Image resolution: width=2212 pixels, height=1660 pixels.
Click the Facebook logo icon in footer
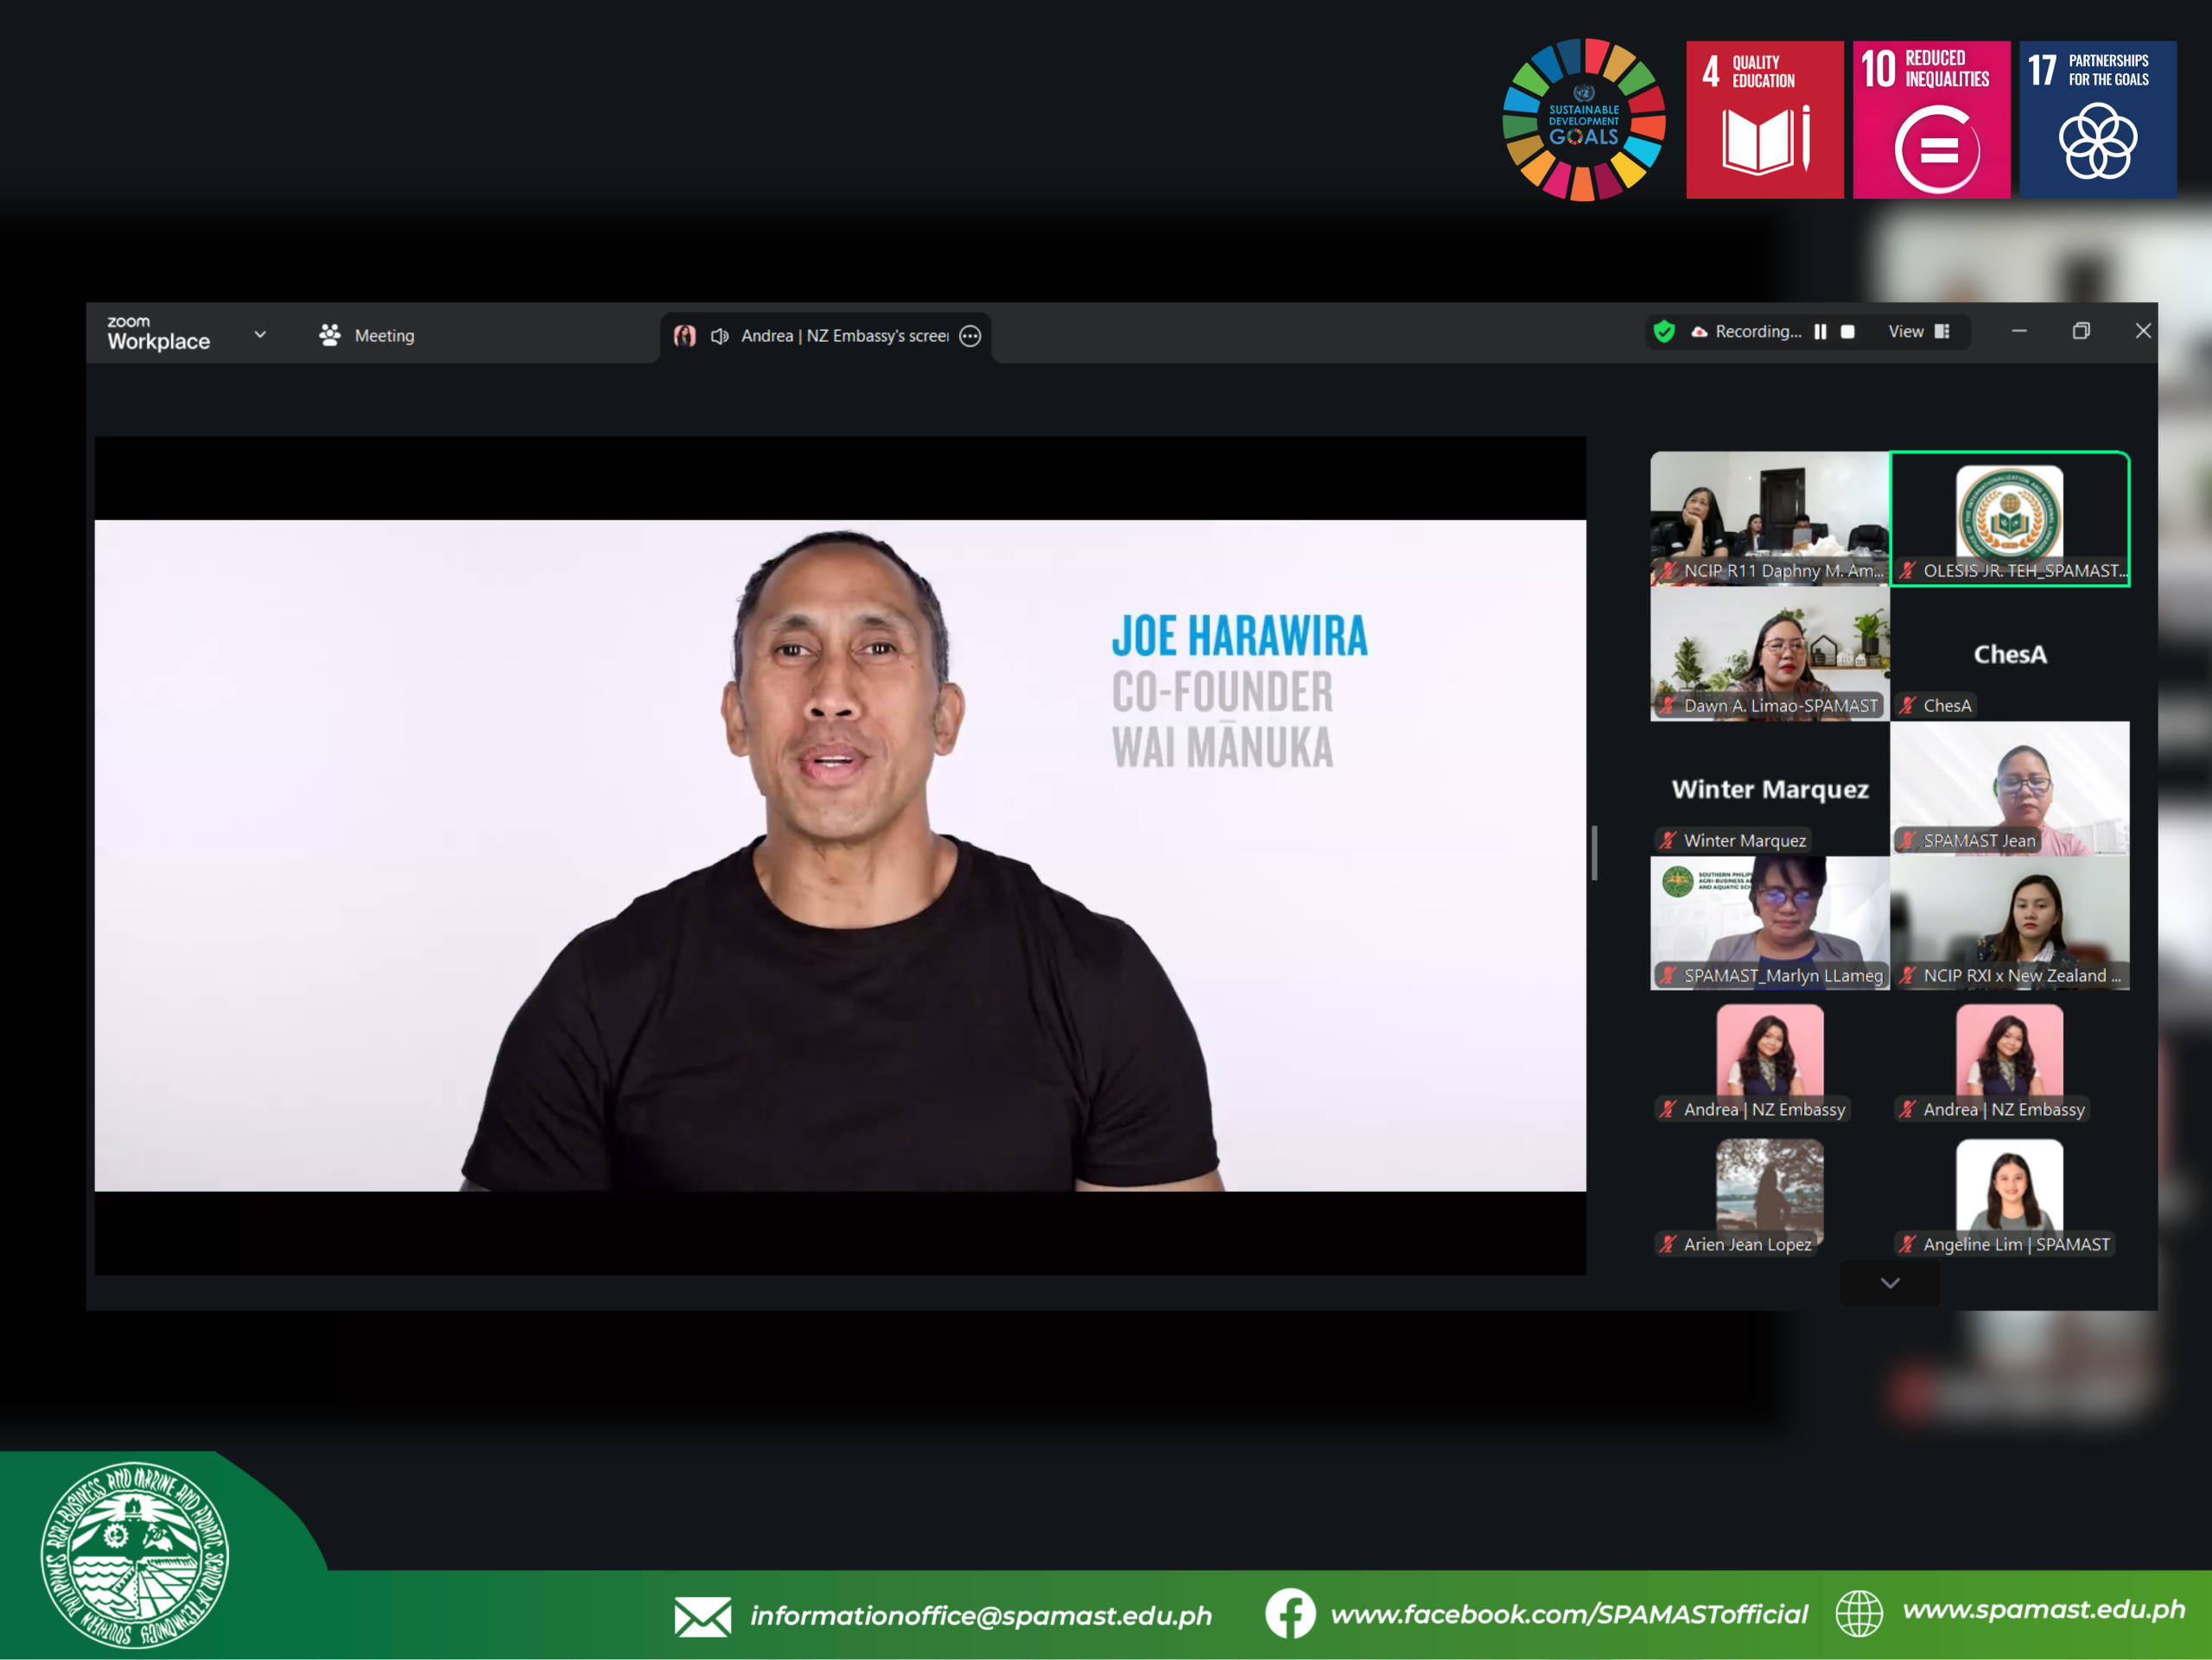pos(1289,1613)
